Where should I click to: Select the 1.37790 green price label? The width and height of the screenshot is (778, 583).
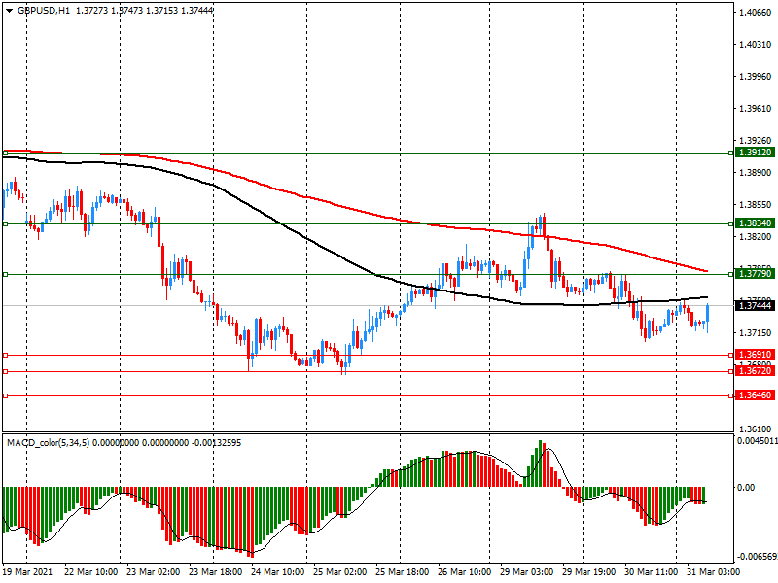(x=755, y=274)
